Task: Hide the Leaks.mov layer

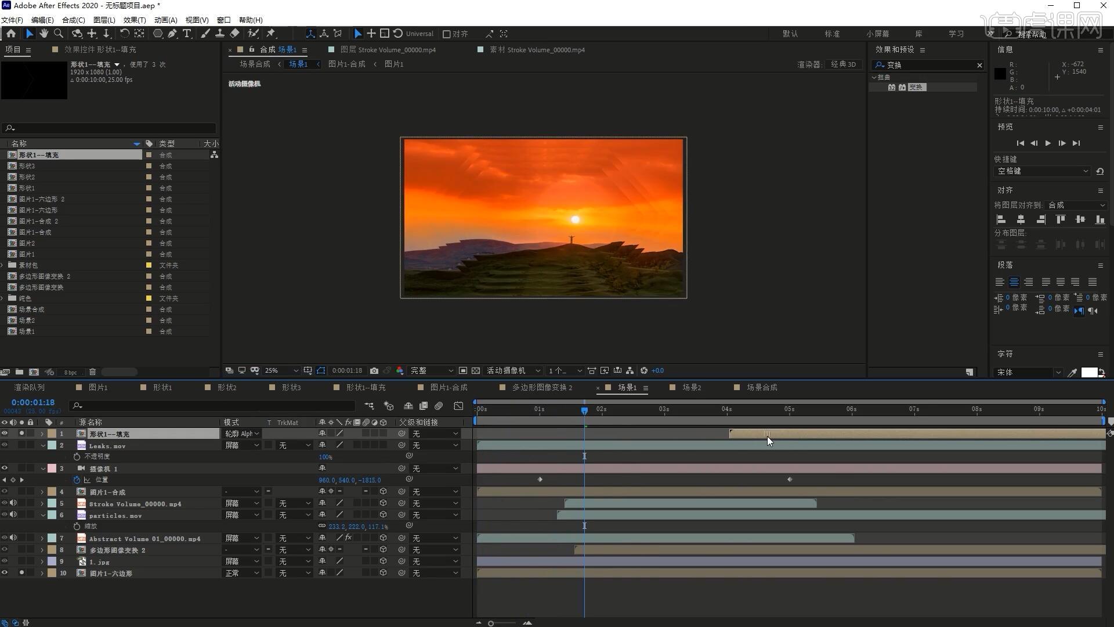Action: [x=5, y=445]
